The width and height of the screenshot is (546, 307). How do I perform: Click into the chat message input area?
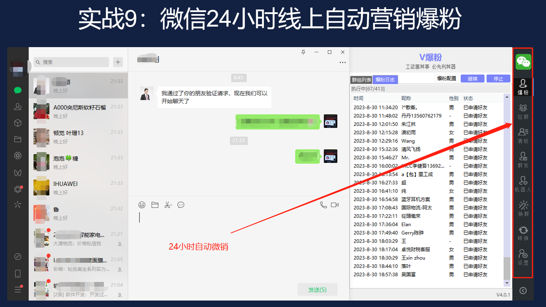coord(238,243)
